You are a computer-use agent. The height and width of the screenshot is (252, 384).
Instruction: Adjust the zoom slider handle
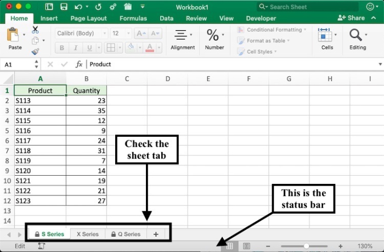[x=306, y=246]
